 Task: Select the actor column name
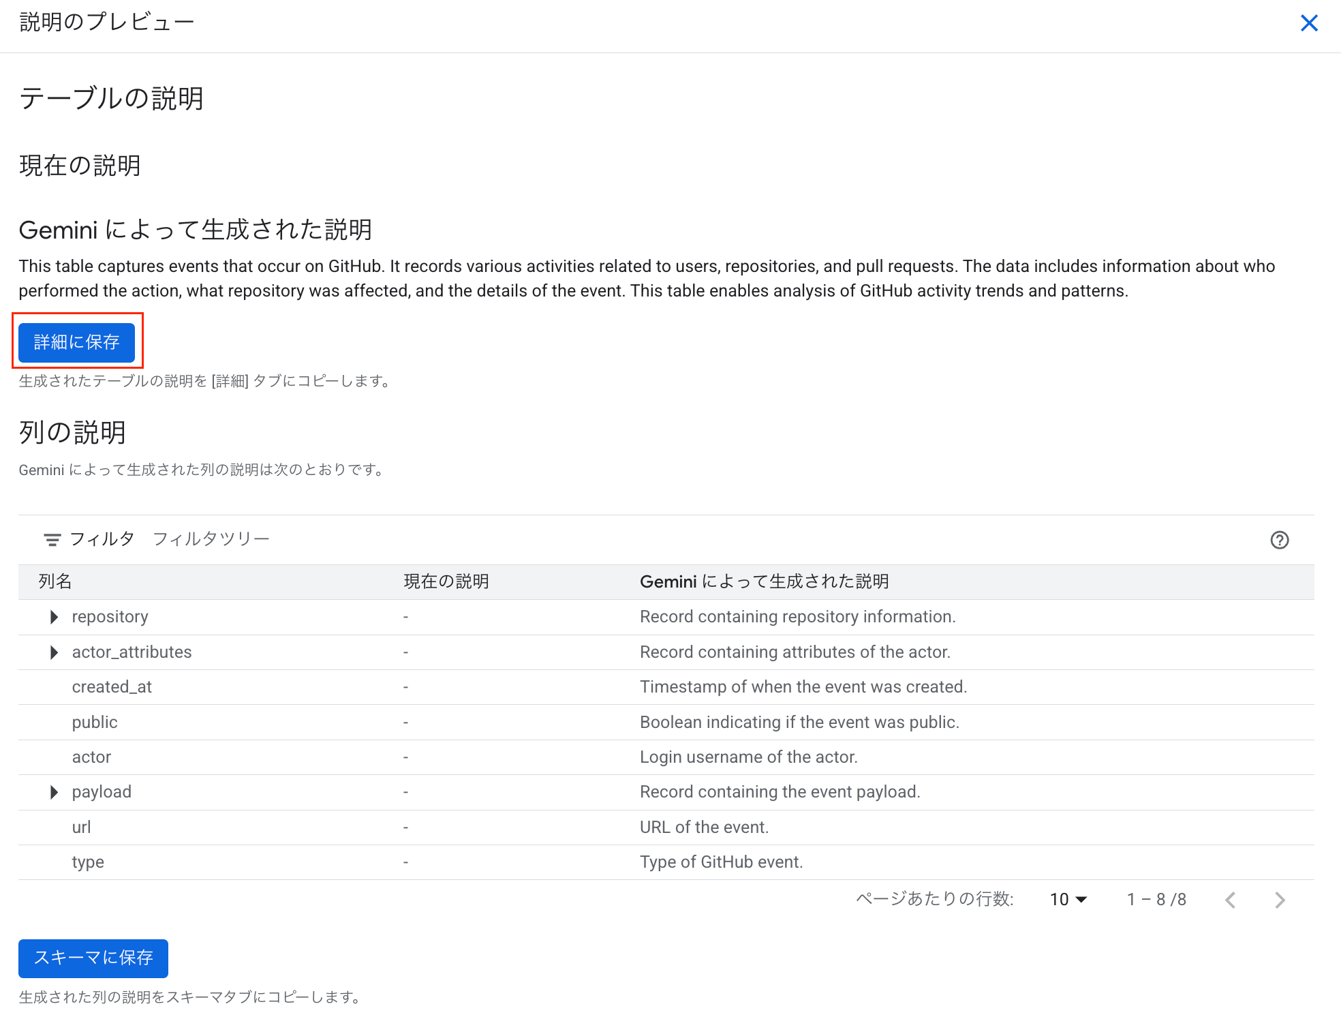click(91, 757)
